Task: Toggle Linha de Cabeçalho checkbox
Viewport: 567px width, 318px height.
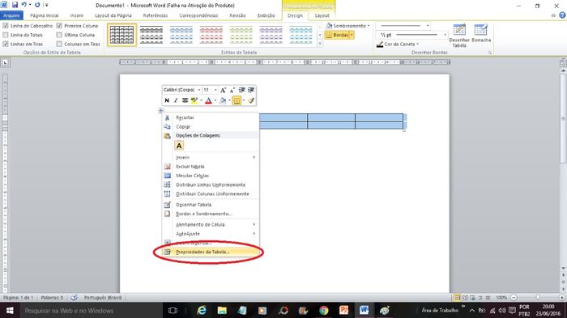Action: coord(6,26)
